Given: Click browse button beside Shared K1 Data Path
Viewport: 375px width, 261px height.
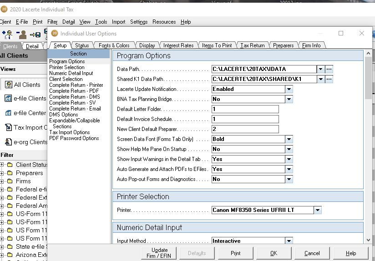Looking at the screenshot, I should (329, 79).
